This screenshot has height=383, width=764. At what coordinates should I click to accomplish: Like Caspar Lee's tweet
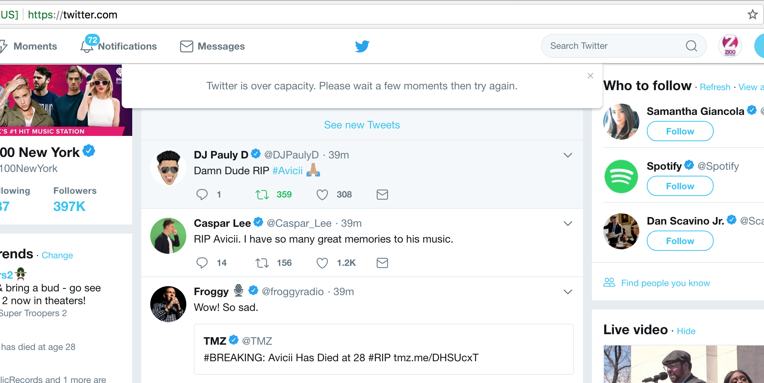coord(322,263)
